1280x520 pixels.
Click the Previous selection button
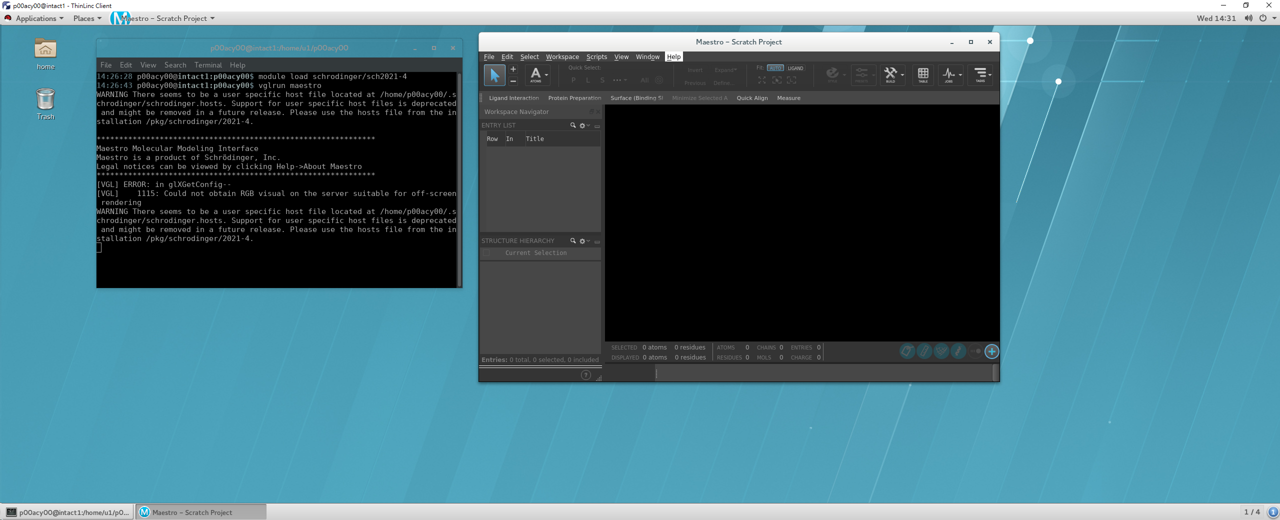695,83
